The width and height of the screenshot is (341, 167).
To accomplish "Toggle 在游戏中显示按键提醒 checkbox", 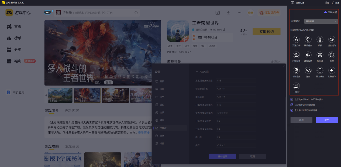I will tap(292, 105).
